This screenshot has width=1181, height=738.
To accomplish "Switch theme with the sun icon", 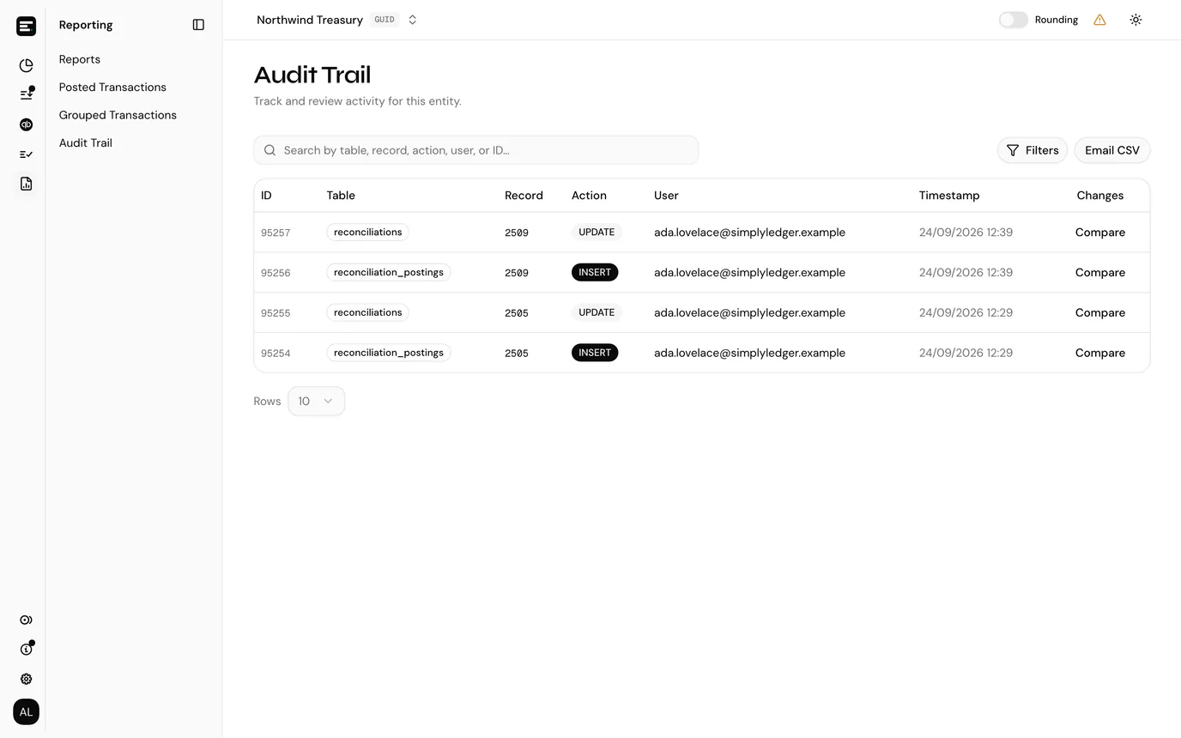I will [1136, 20].
